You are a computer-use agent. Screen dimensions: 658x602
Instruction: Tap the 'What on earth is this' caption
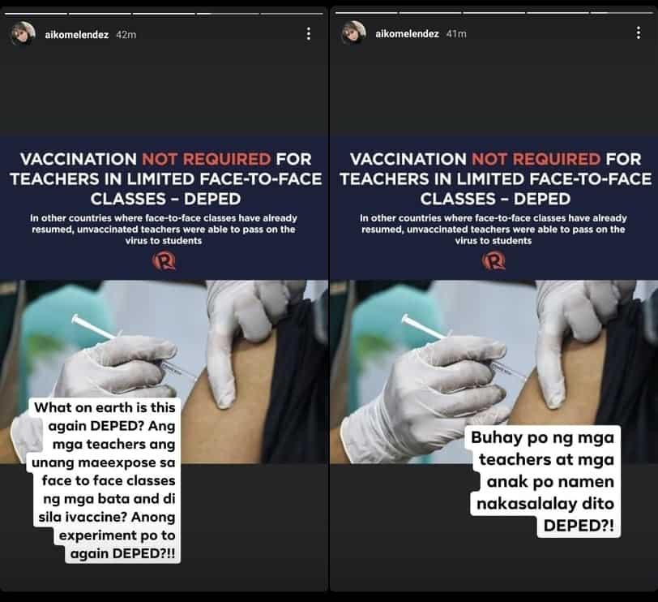[x=104, y=480]
